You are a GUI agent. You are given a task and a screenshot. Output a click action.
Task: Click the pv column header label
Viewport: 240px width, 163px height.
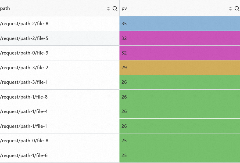point(124,9)
